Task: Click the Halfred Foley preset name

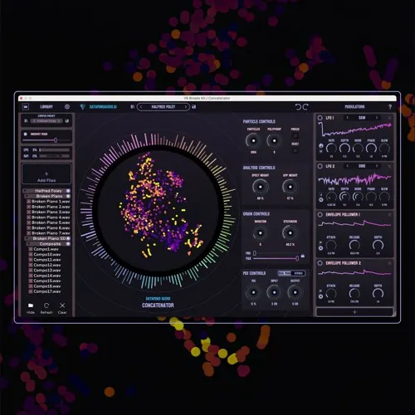Action: pos(163,107)
